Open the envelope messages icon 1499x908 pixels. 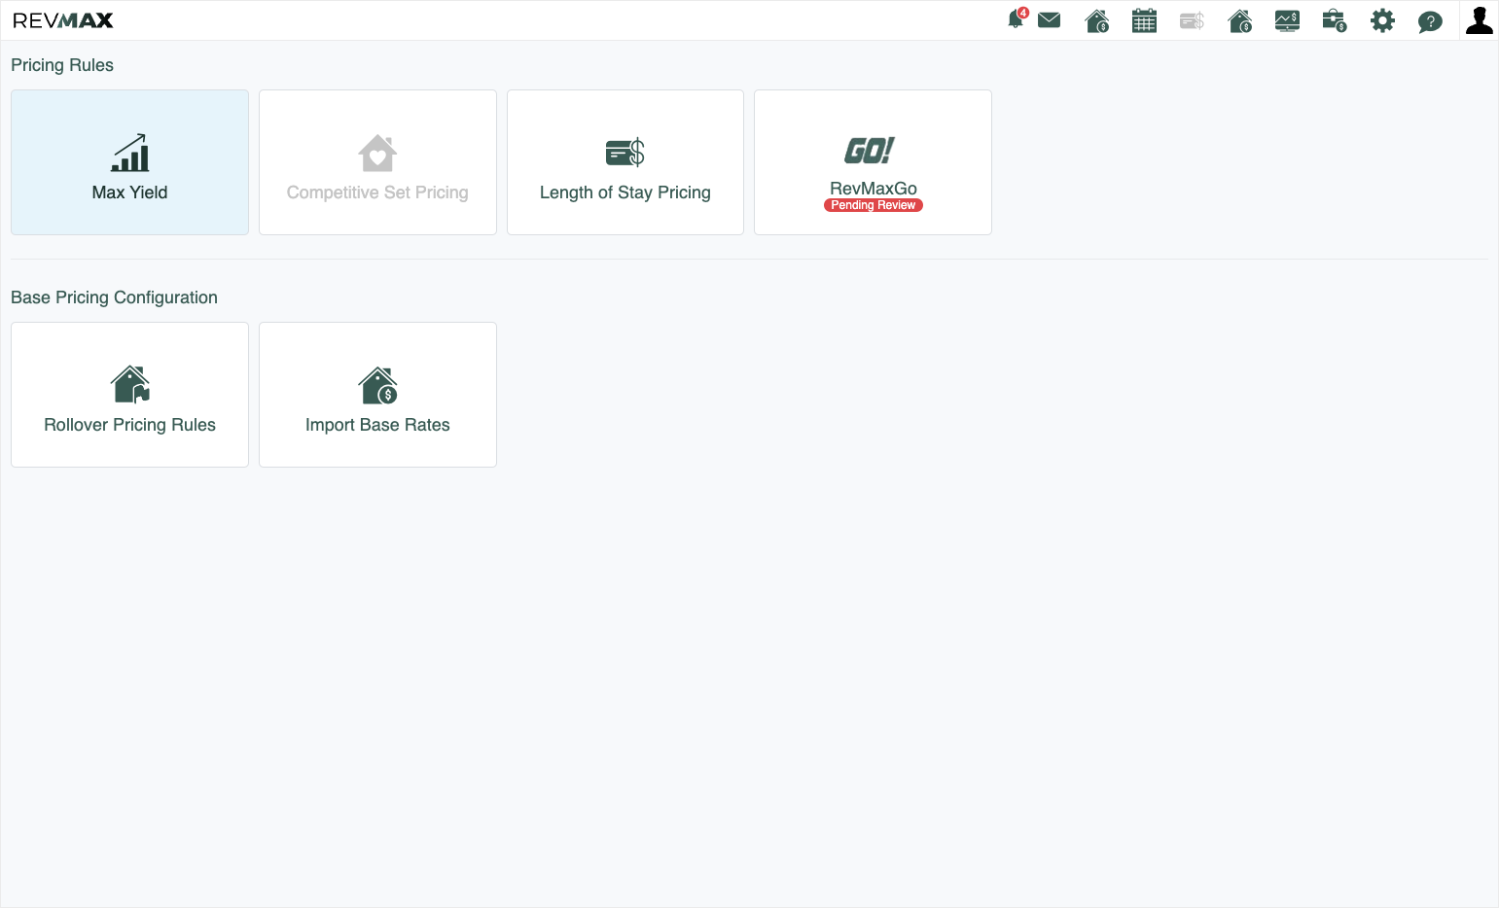click(x=1049, y=20)
